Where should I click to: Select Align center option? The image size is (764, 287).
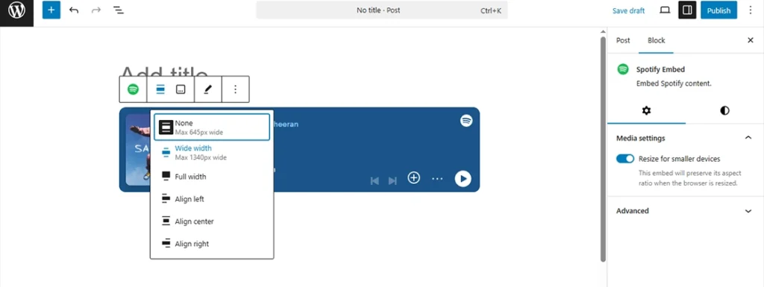(212, 221)
